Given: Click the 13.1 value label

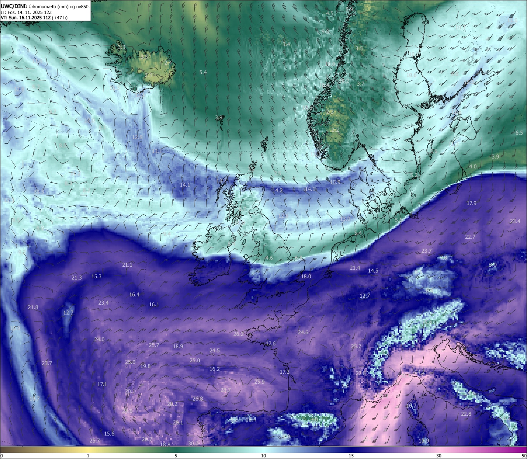Looking at the screenshot, I should point(157,151).
